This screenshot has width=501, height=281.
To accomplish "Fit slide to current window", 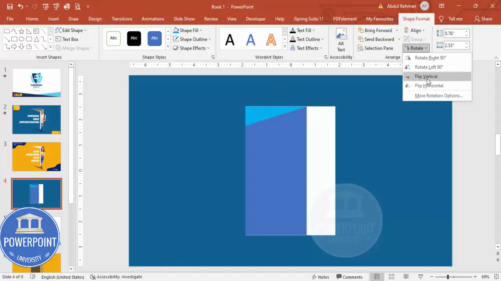I will click(496, 277).
